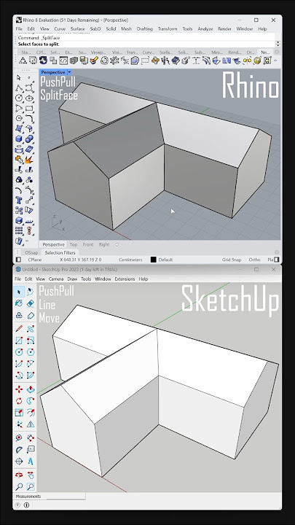
Task: Open the Camera menu in SketchUp
Action: (56, 279)
